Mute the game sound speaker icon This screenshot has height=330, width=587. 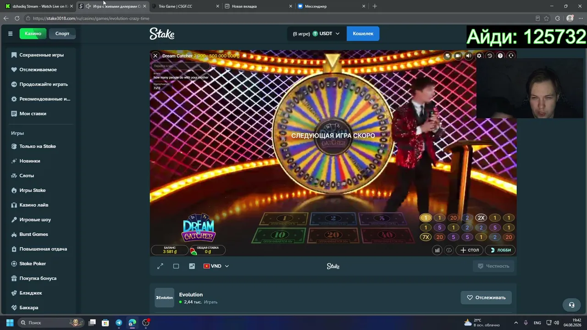pyautogui.click(x=469, y=55)
